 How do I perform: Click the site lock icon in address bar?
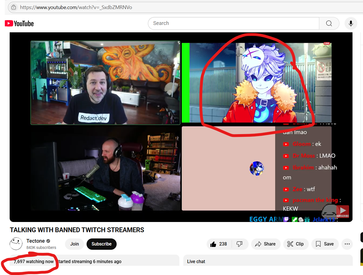[14, 7]
